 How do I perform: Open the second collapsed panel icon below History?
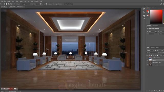pyautogui.click(x=144, y=13)
